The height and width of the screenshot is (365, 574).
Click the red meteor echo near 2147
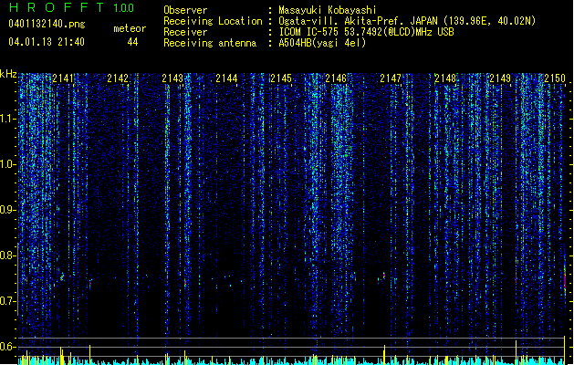click(384, 276)
